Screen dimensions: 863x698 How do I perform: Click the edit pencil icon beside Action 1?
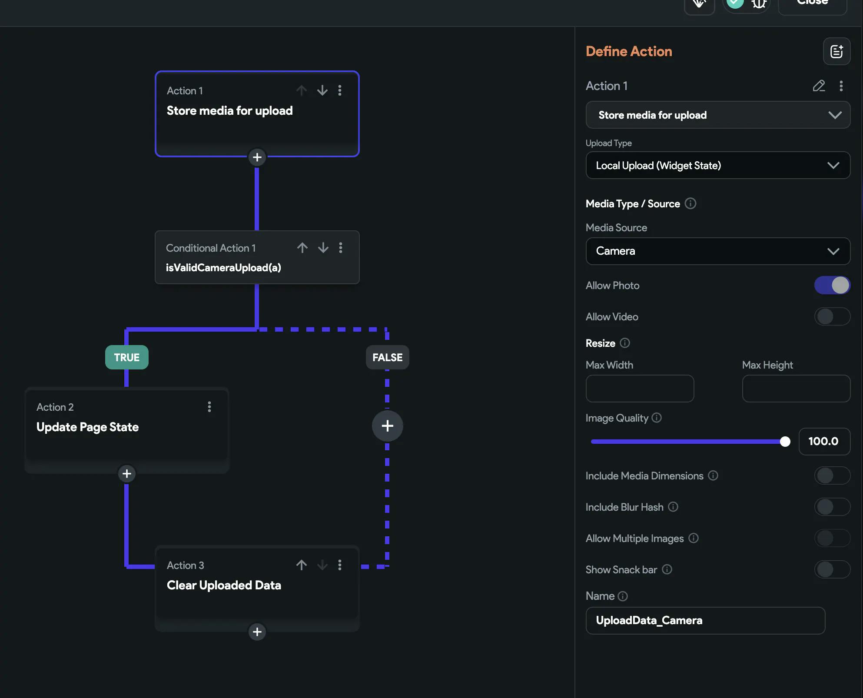click(x=819, y=86)
